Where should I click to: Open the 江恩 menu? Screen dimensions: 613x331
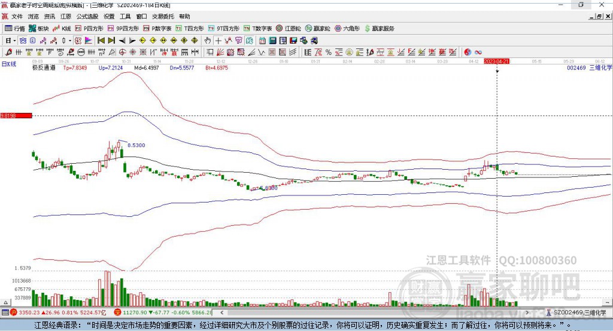click(x=66, y=16)
